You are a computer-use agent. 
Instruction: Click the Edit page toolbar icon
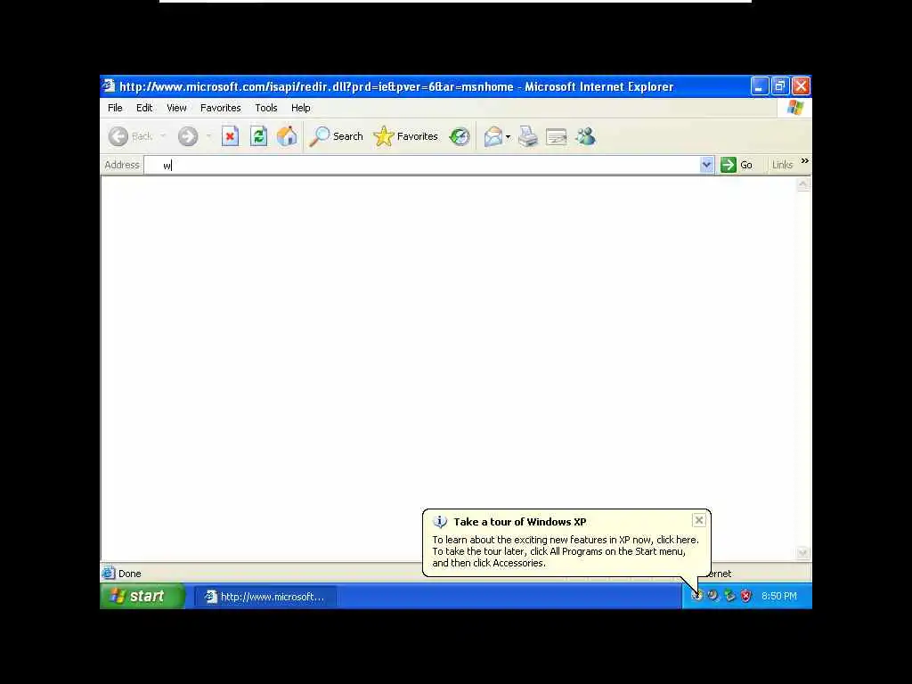556,136
